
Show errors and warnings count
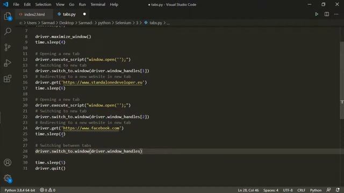click(x=48, y=190)
